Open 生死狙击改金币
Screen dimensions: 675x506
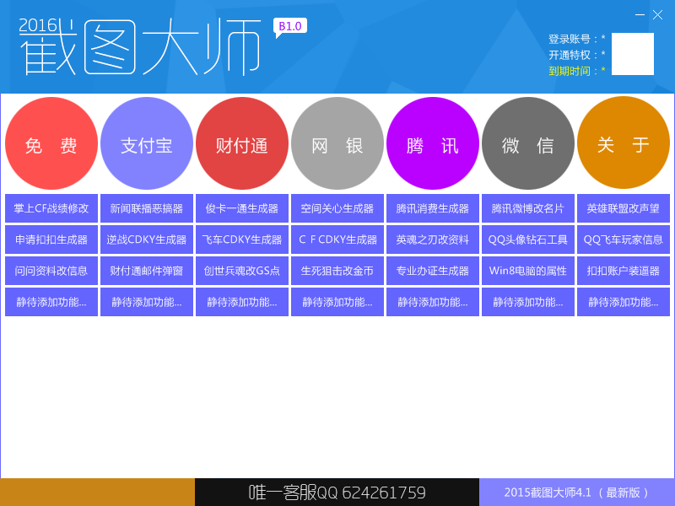(337, 271)
